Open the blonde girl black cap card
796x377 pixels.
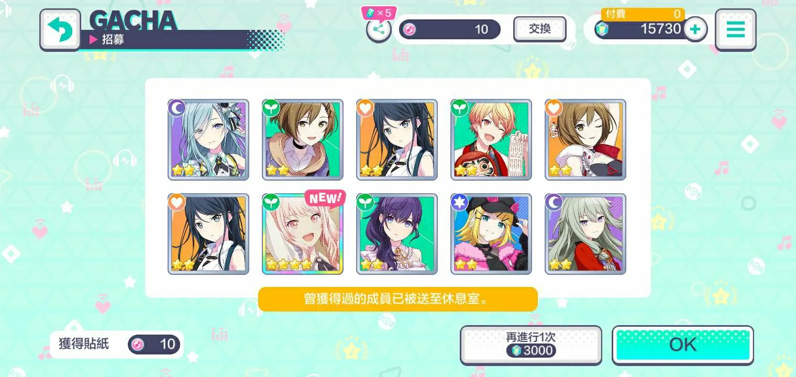click(x=491, y=234)
